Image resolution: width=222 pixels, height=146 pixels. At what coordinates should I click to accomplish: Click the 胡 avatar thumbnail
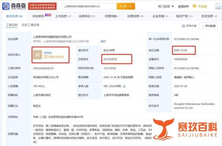point(37,55)
